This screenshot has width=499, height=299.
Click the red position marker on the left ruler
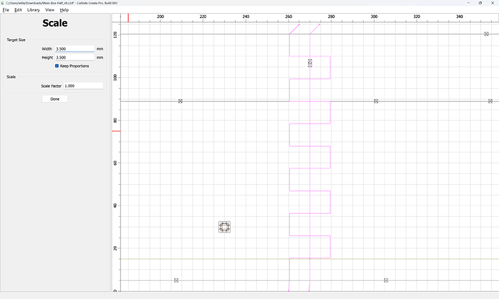(x=116, y=131)
